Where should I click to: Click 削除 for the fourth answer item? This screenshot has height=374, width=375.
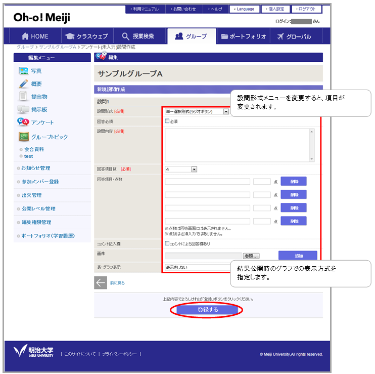(x=294, y=221)
